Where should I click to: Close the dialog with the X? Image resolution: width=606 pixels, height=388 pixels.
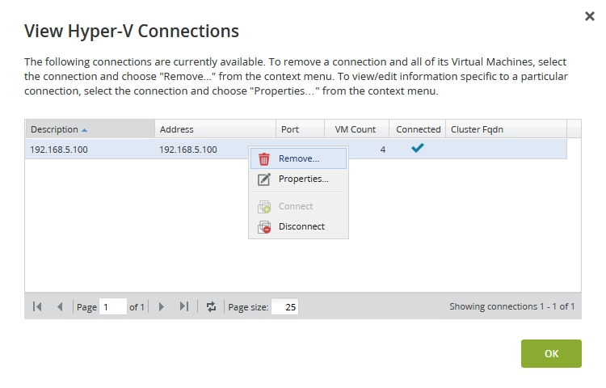589,16
